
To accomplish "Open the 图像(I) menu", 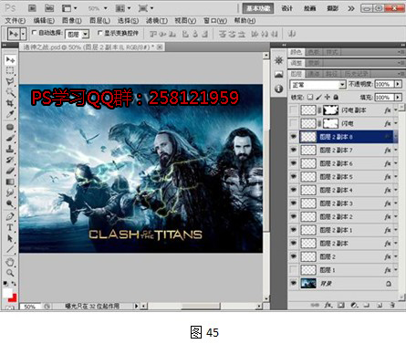I will [x=72, y=21].
